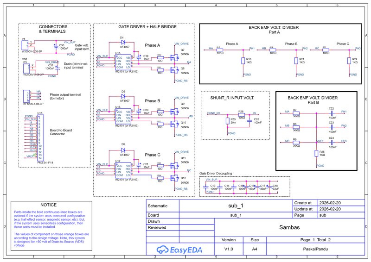Click the R8 30KΩ resistor symbol

pyautogui.click(x=296, y=127)
